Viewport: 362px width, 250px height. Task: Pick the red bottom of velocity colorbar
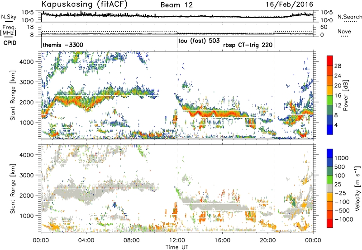coord(330,223)
